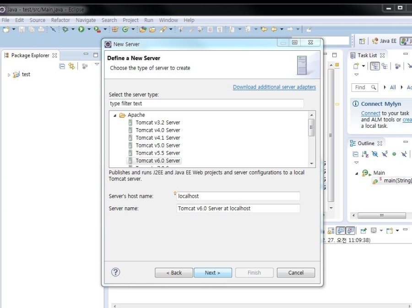Toggle Hide Fields in Outline view
Screen dimensions: 412x308
pyautogui.click(x=375, y=154)
